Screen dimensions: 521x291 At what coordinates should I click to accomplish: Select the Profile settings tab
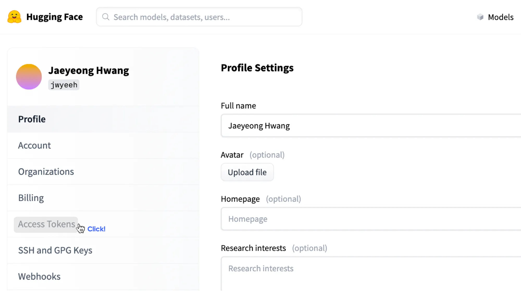click(32, 119)
